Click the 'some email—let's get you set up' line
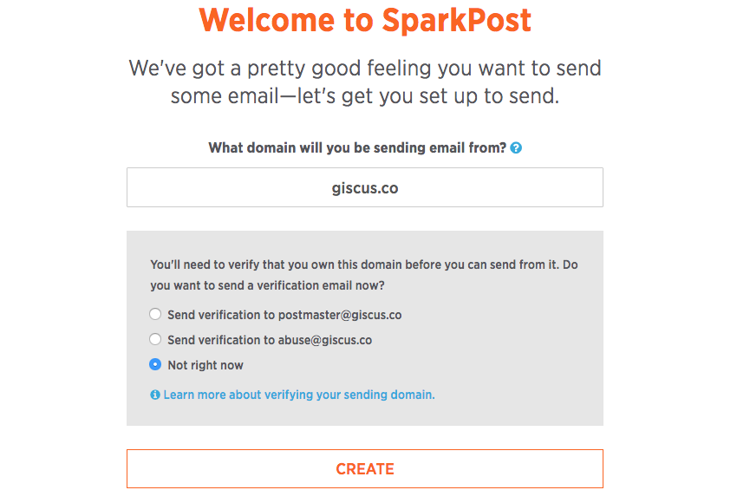 (x=365, y=96)
